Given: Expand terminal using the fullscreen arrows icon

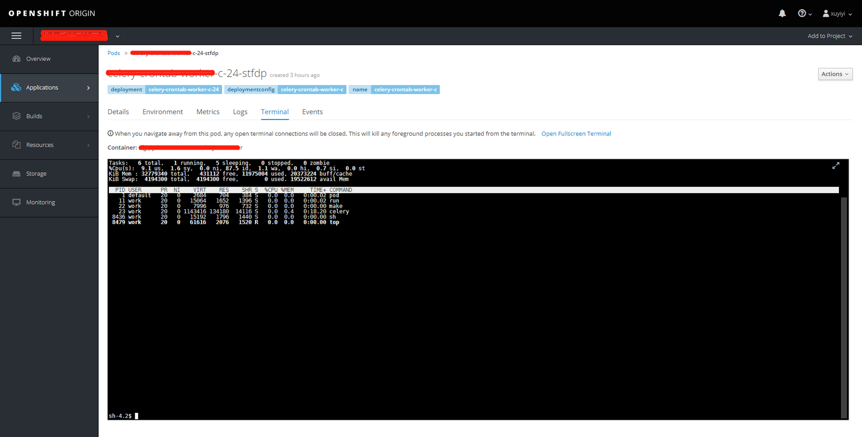Looking at the screenshot, I should pyautogui.click(x=836, y=166).
